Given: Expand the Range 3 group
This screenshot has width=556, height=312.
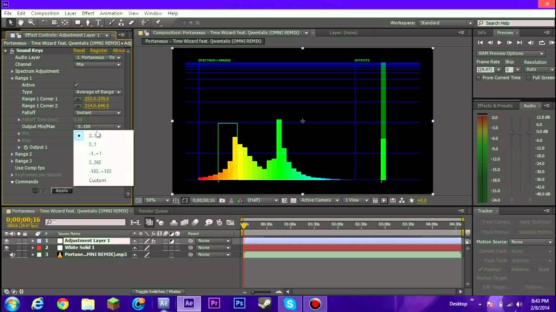Looking at the screenshot, I should click(x=12, y=161).
